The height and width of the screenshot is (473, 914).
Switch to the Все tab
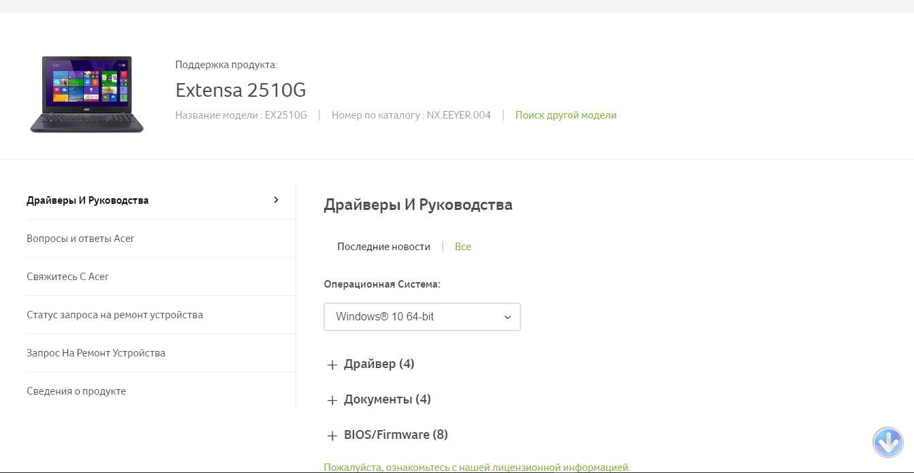click(463, 247)
